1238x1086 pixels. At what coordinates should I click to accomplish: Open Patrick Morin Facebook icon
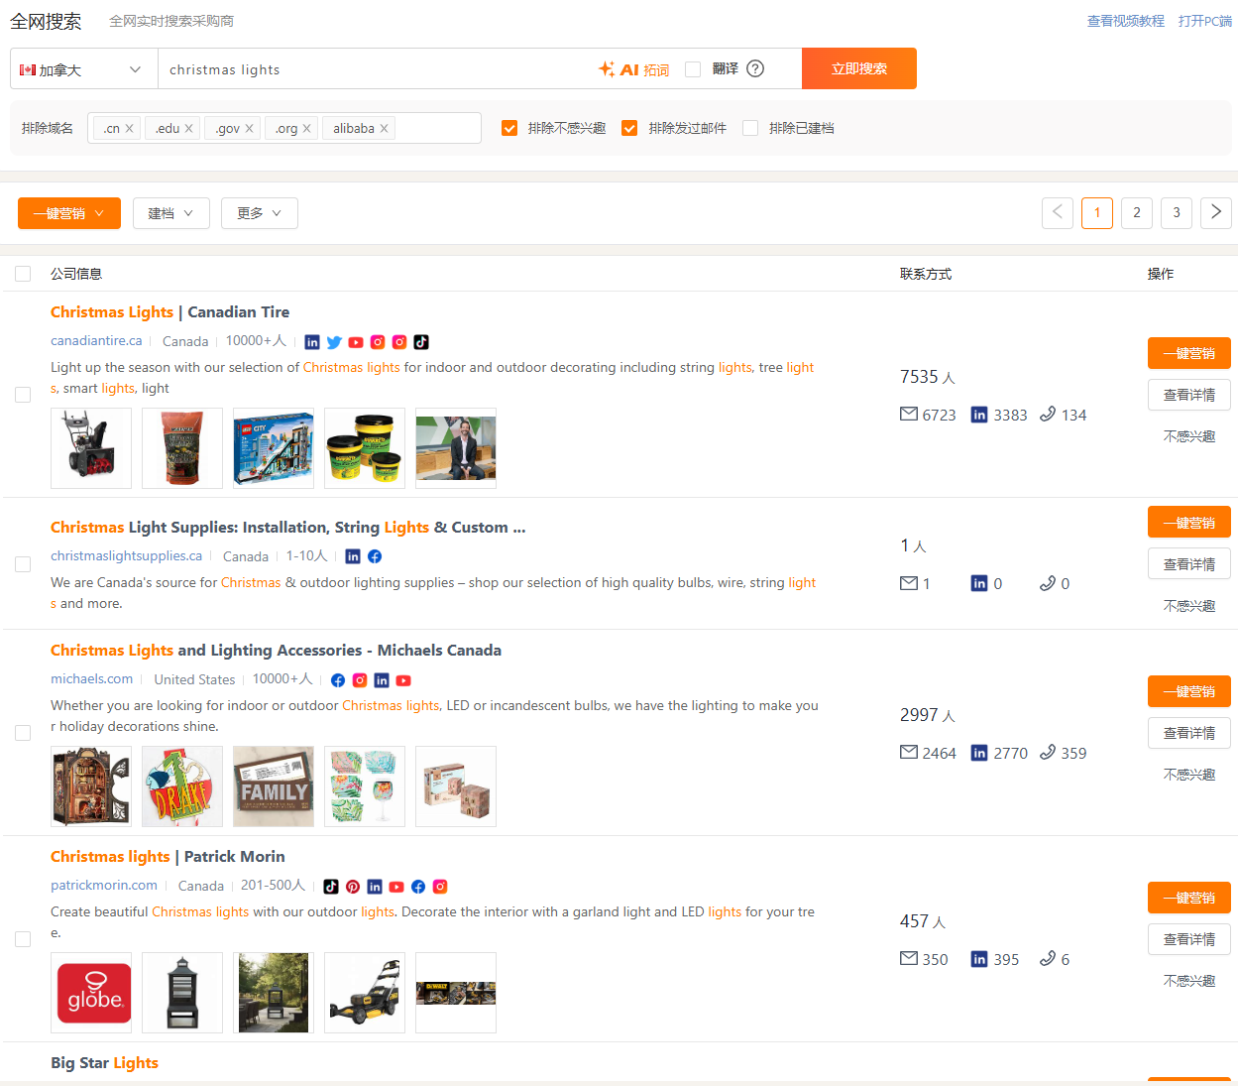(x=418, y=887)
